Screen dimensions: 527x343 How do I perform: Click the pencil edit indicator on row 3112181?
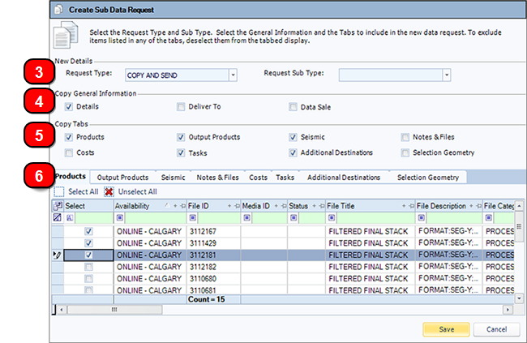pyautogui.click(x=57, y=255)
